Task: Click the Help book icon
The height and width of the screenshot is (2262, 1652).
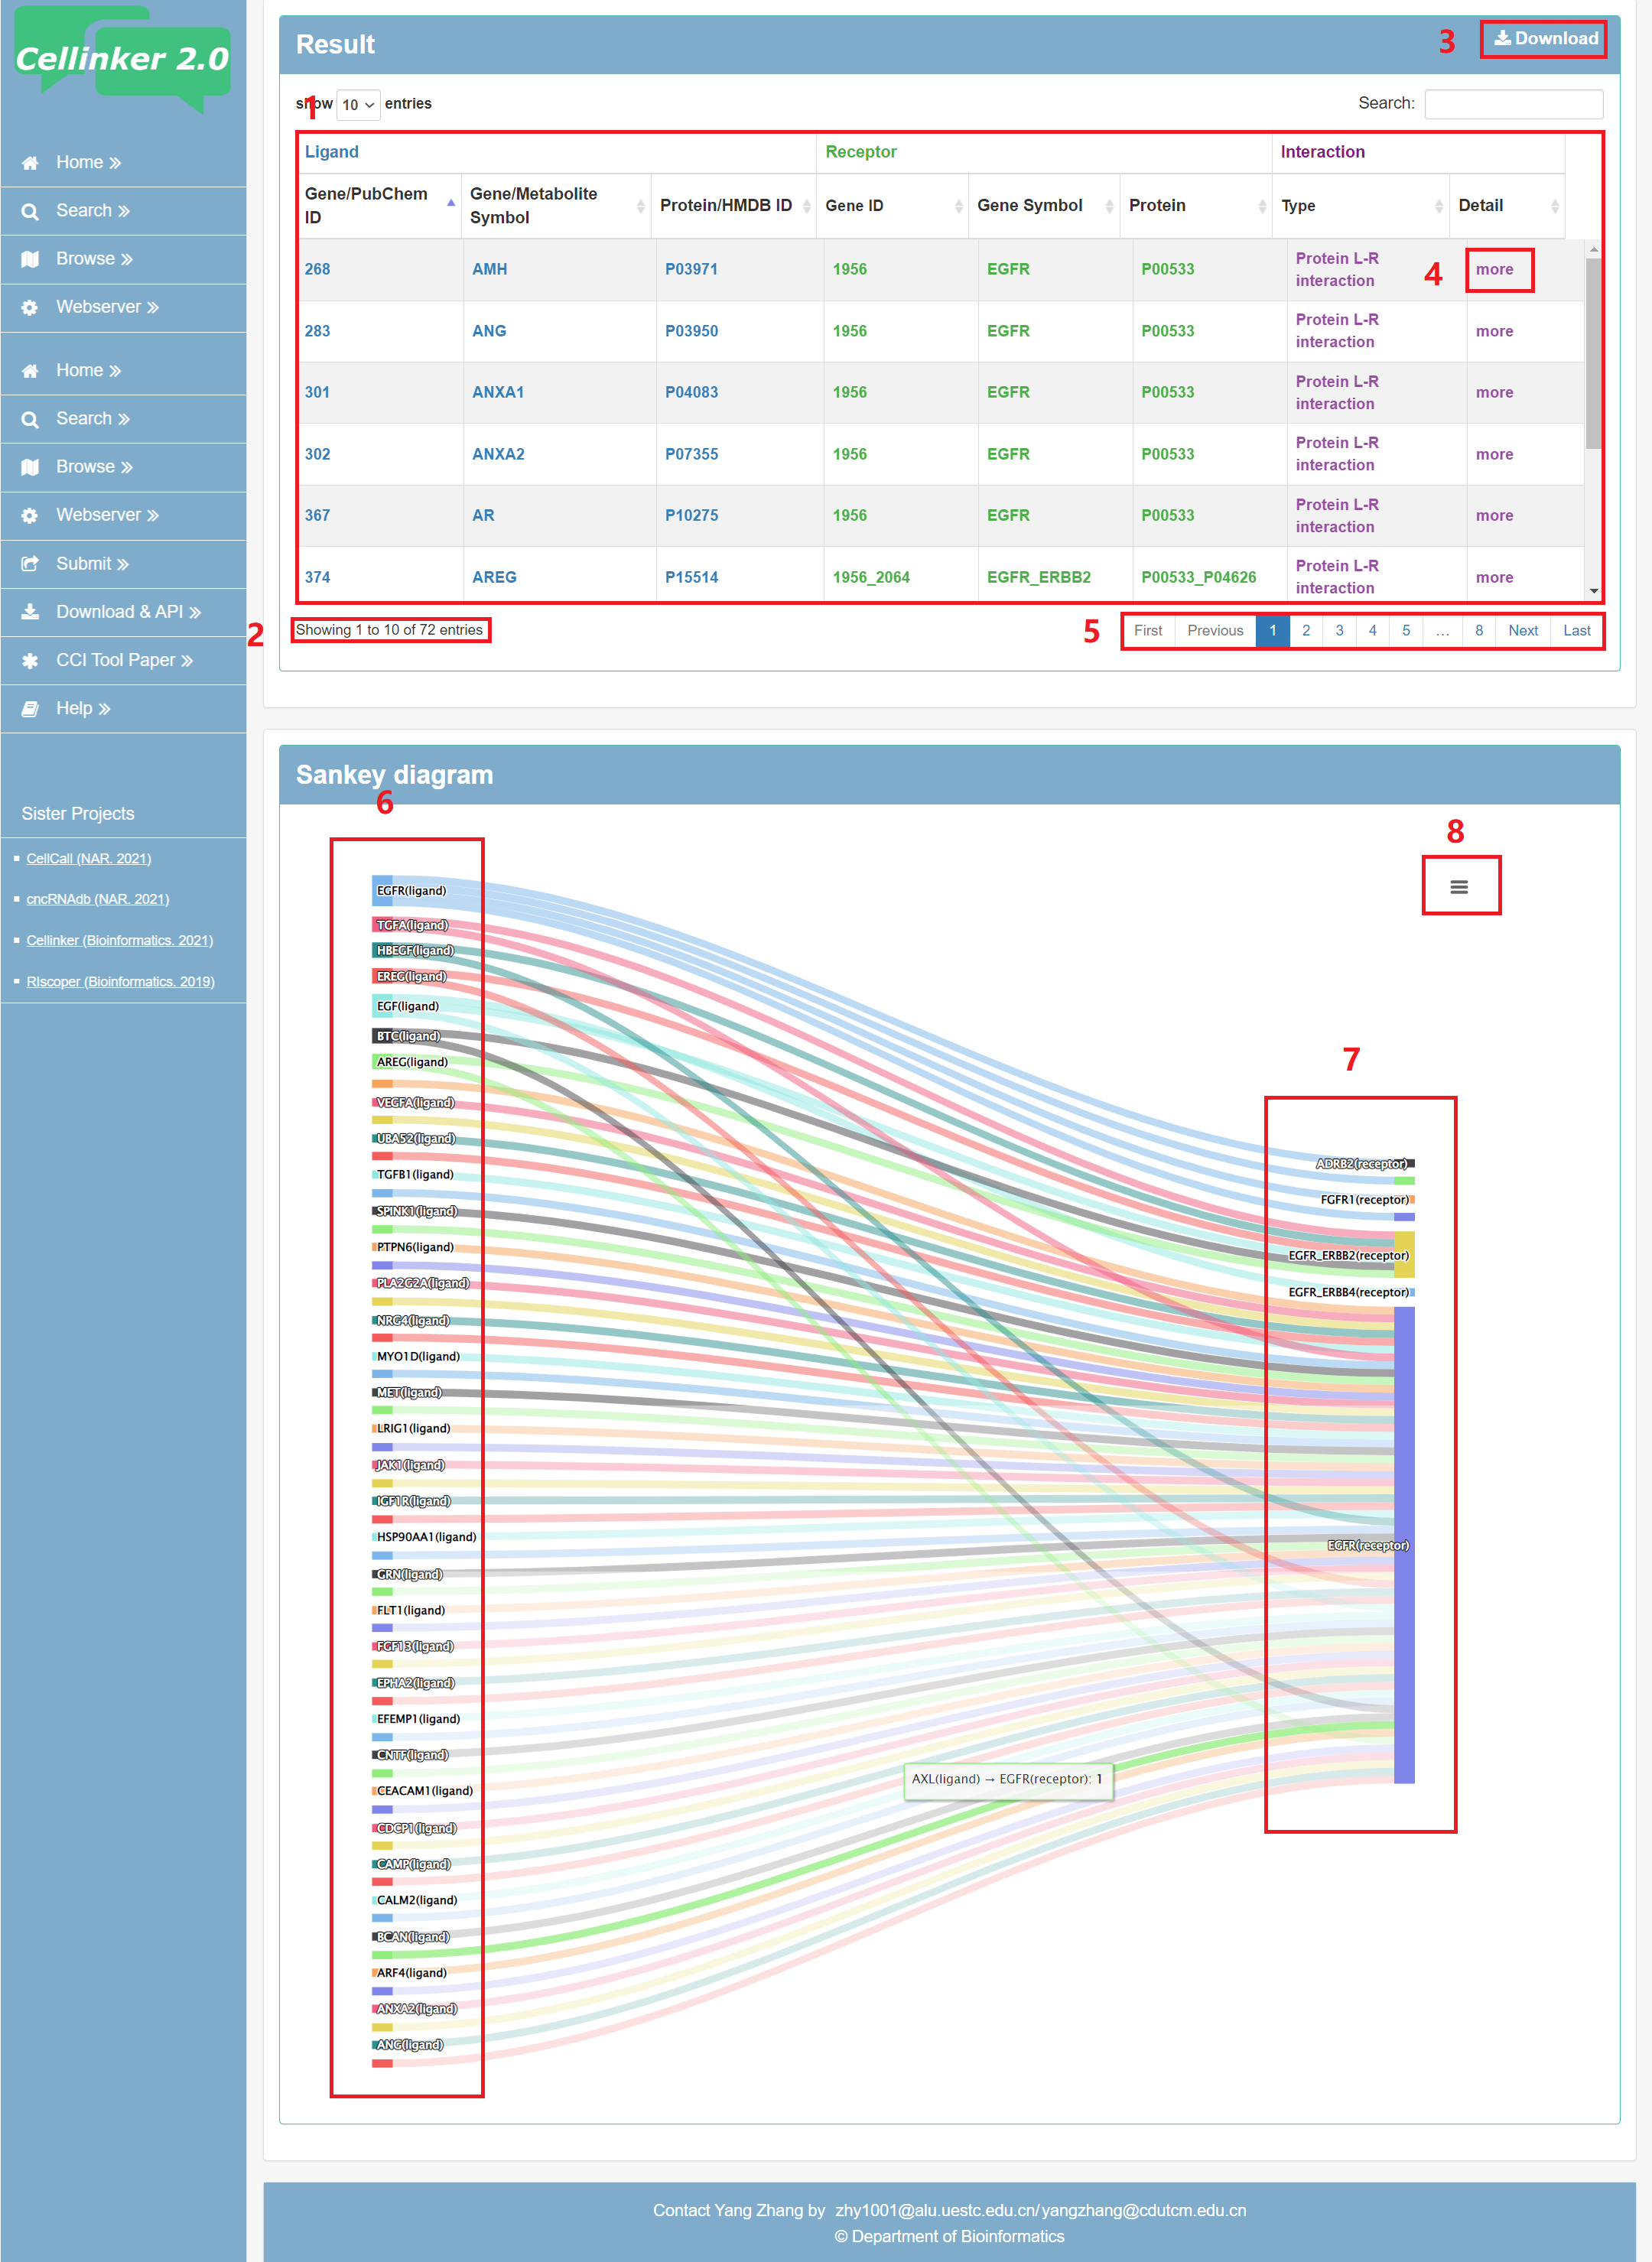Action: pos(30,709)
